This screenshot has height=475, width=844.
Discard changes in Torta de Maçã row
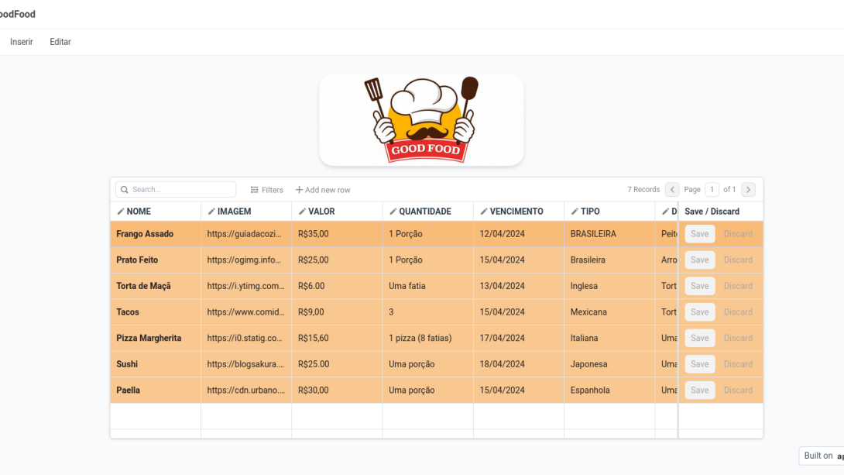[x=738, y=286]
